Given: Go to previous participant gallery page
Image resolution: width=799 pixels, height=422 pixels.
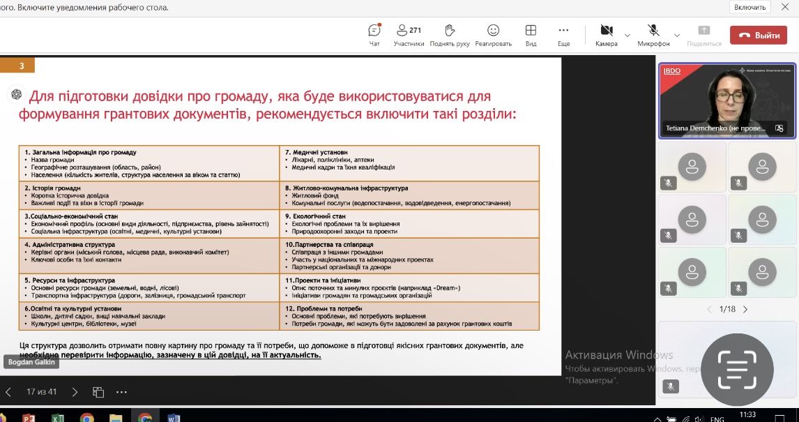Looking at the screenshot, I should click(x=709, y=310).
